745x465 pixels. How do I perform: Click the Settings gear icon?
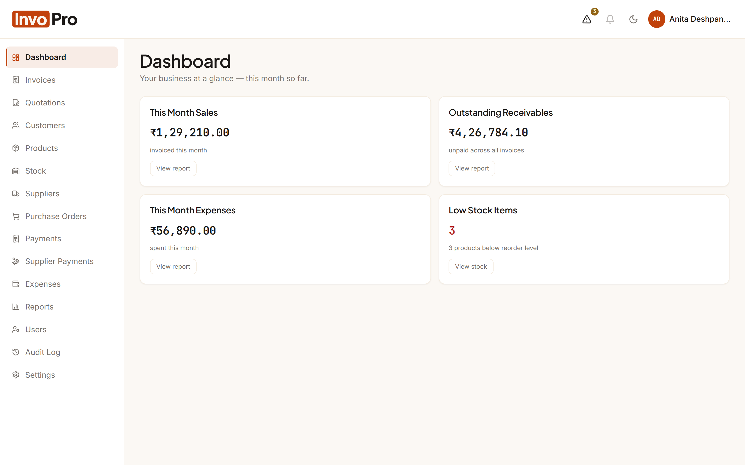point(16,375)
